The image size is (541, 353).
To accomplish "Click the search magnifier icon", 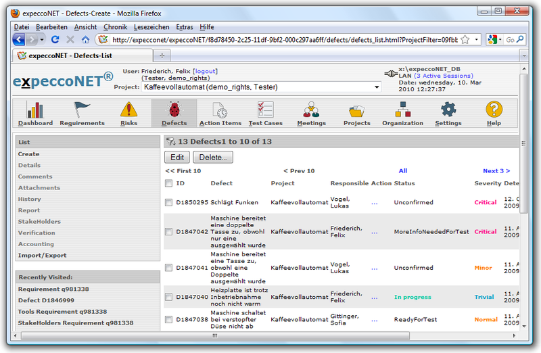I will [x=520, y=39].
